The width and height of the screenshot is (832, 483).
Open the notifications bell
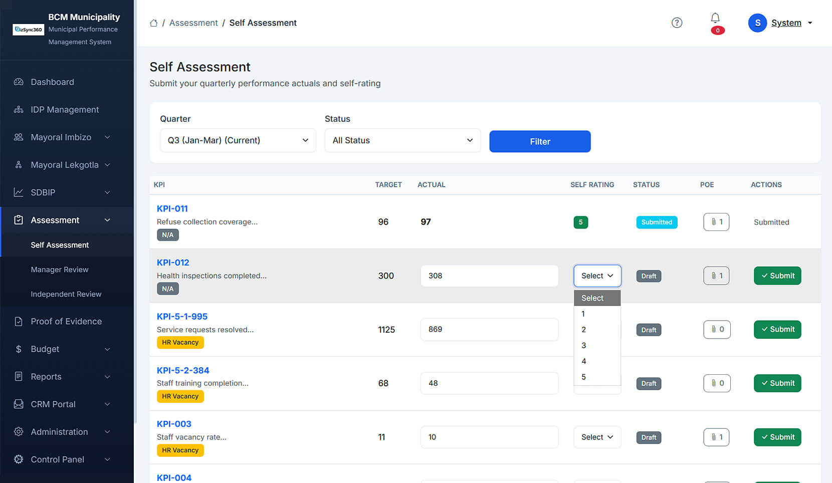pos(715,19)
